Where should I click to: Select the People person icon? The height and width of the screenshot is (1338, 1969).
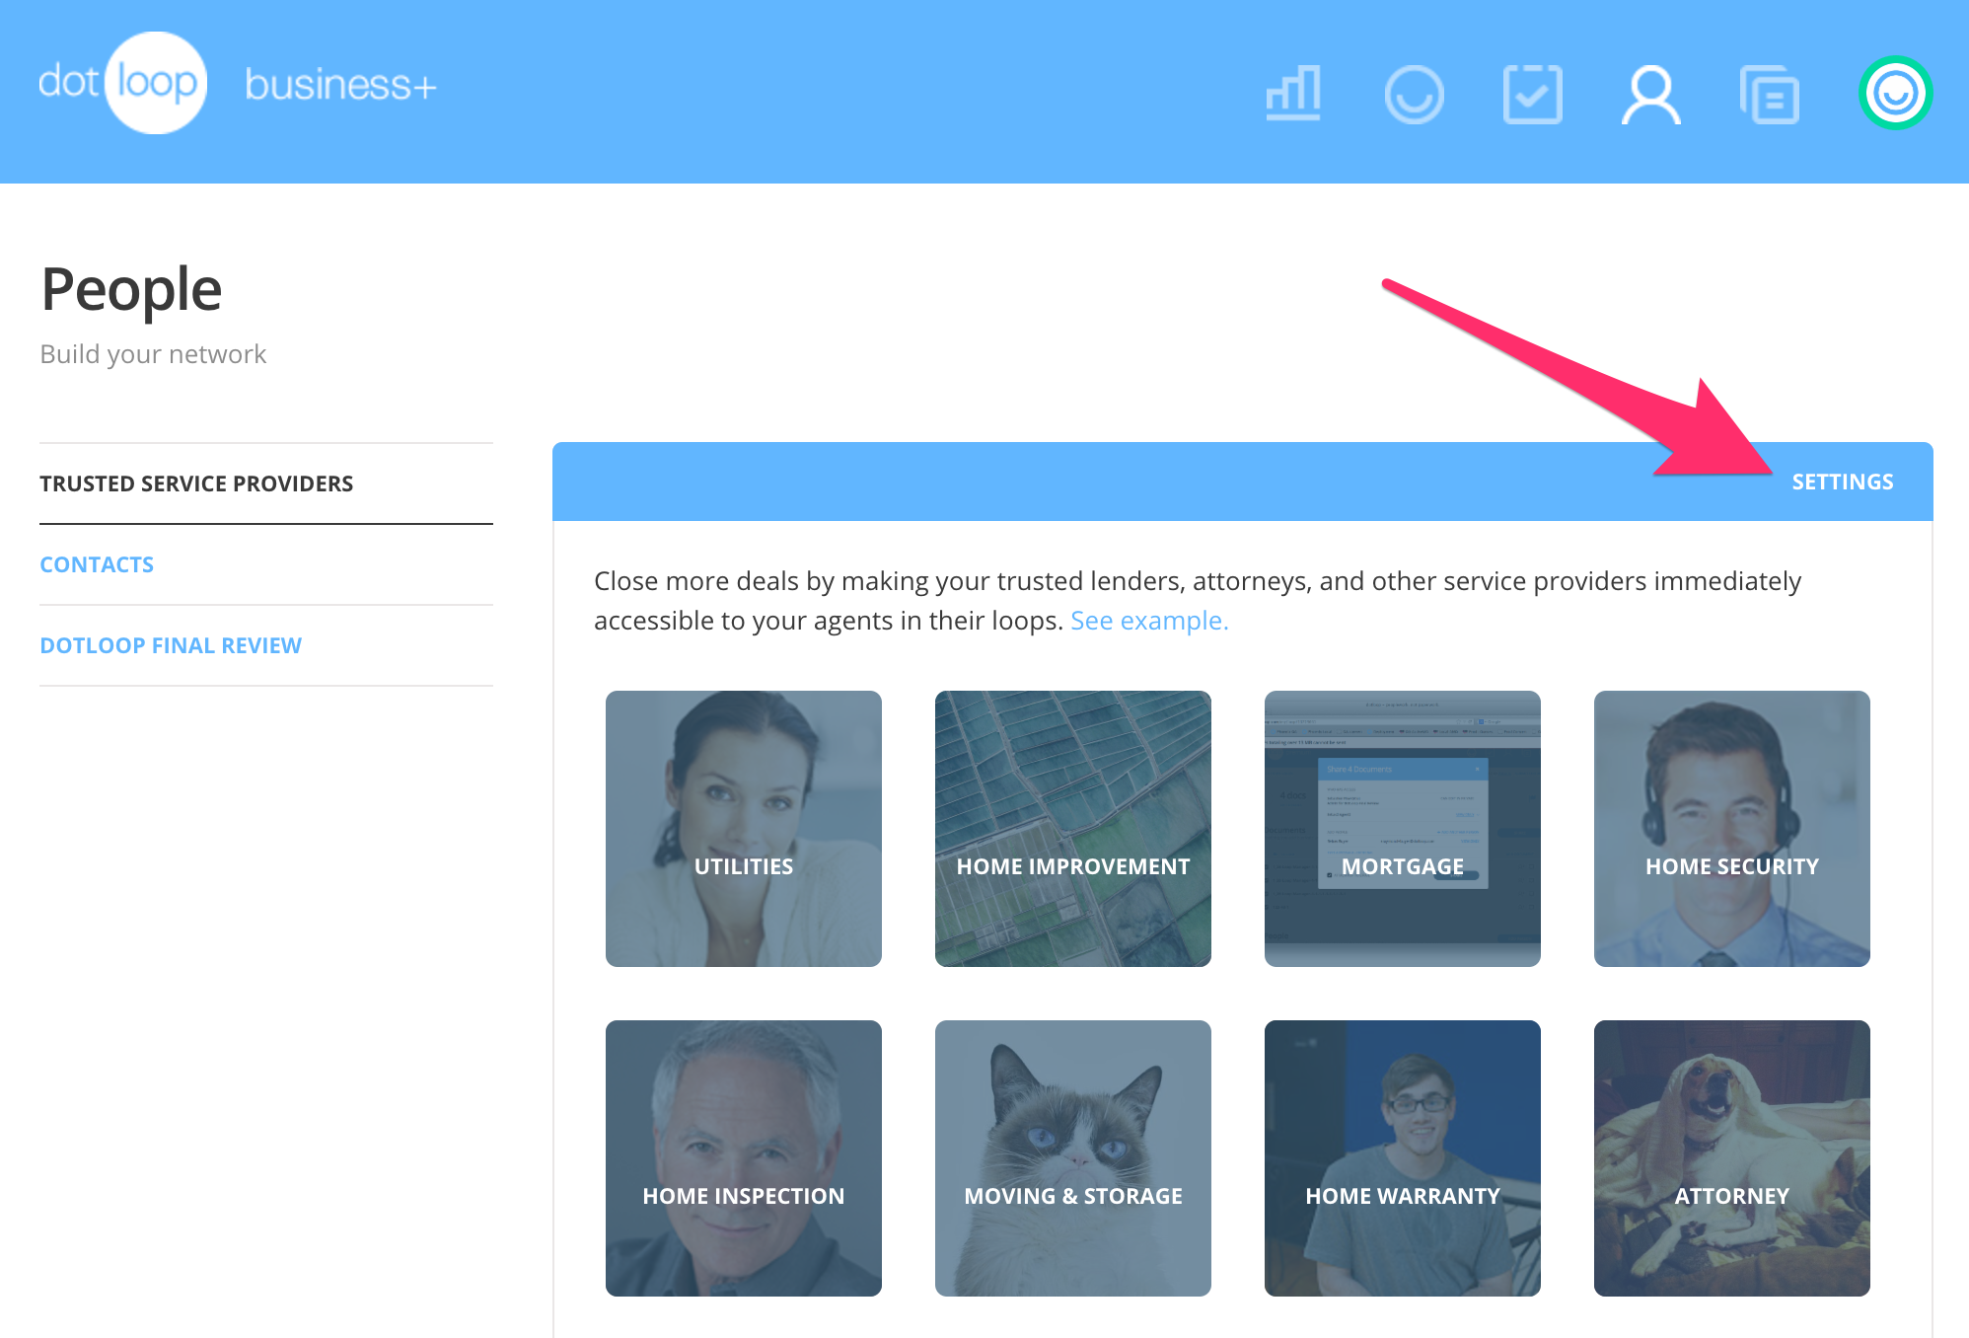click(1650, 94)
